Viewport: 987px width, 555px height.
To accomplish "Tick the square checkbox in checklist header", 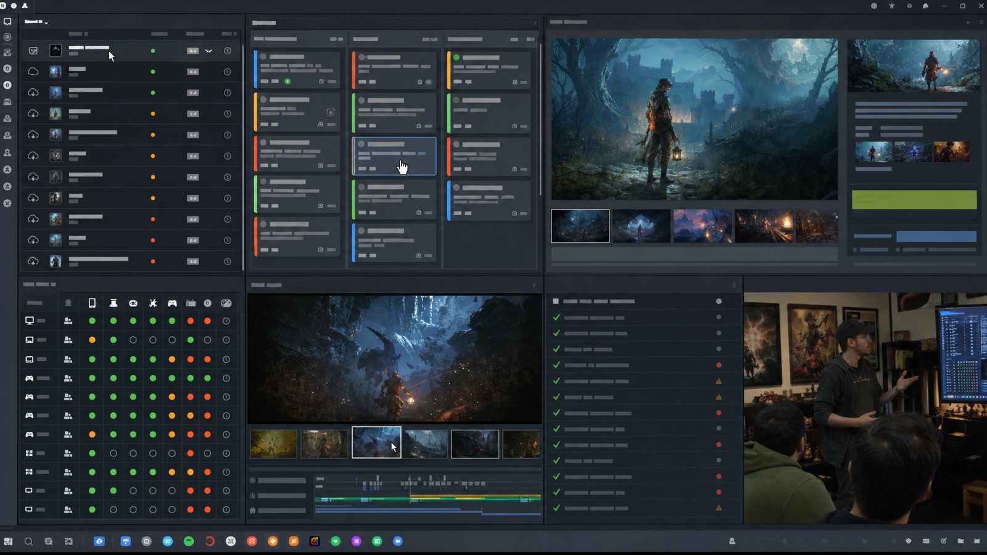I will tap(556, 302).
